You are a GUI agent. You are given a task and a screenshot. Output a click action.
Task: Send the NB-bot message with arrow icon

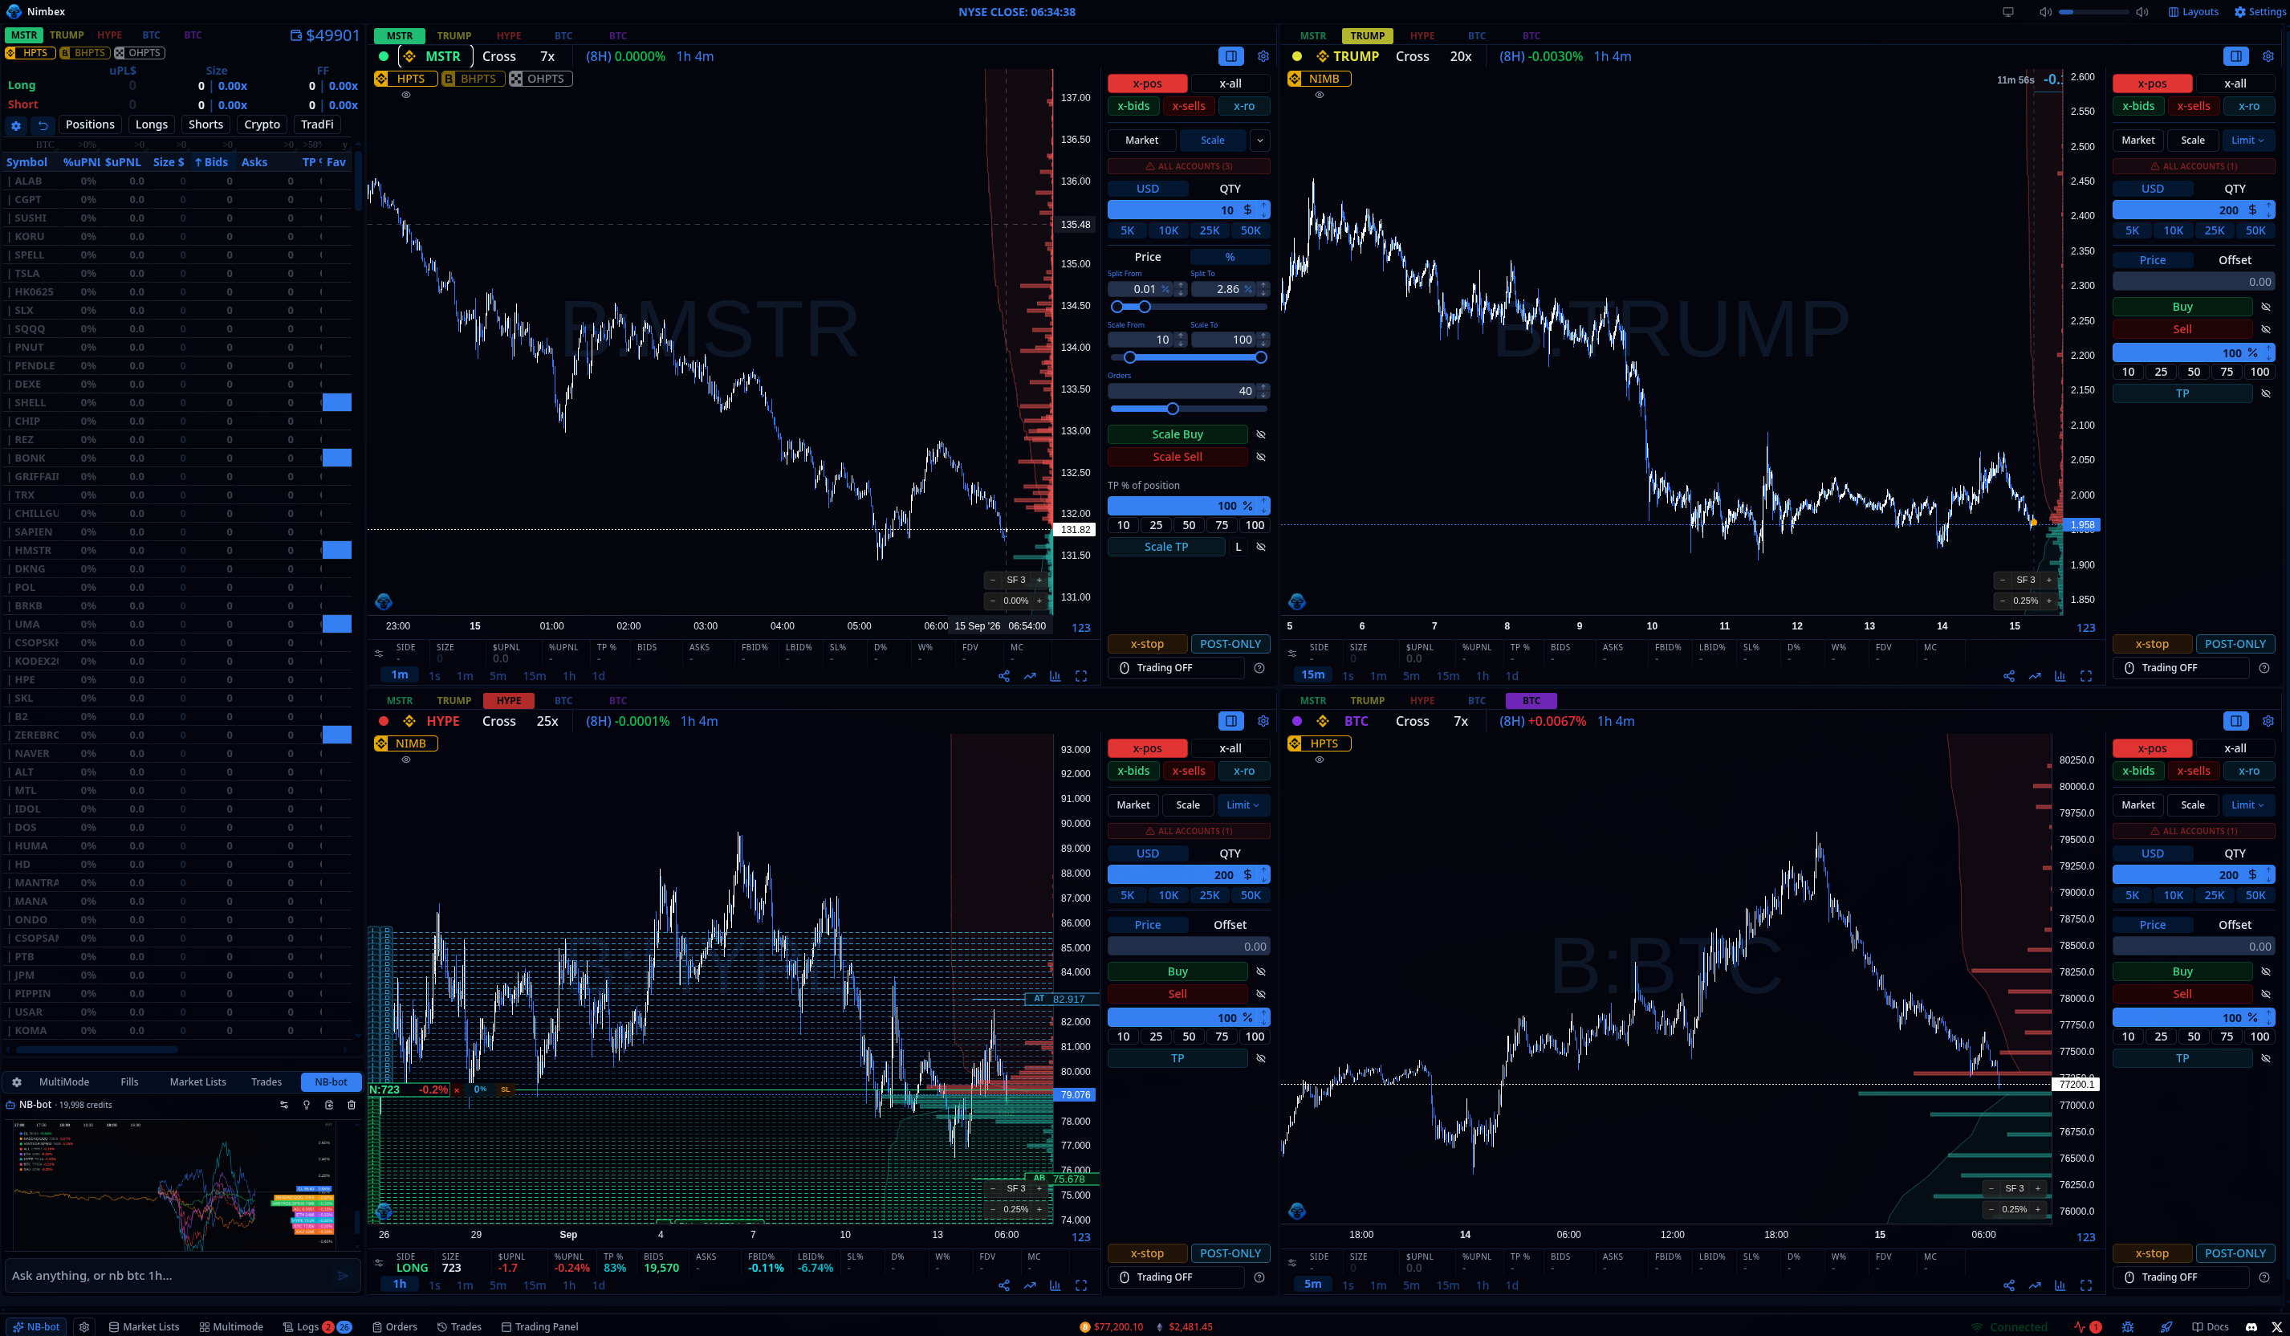click(x=343, y=1276)
